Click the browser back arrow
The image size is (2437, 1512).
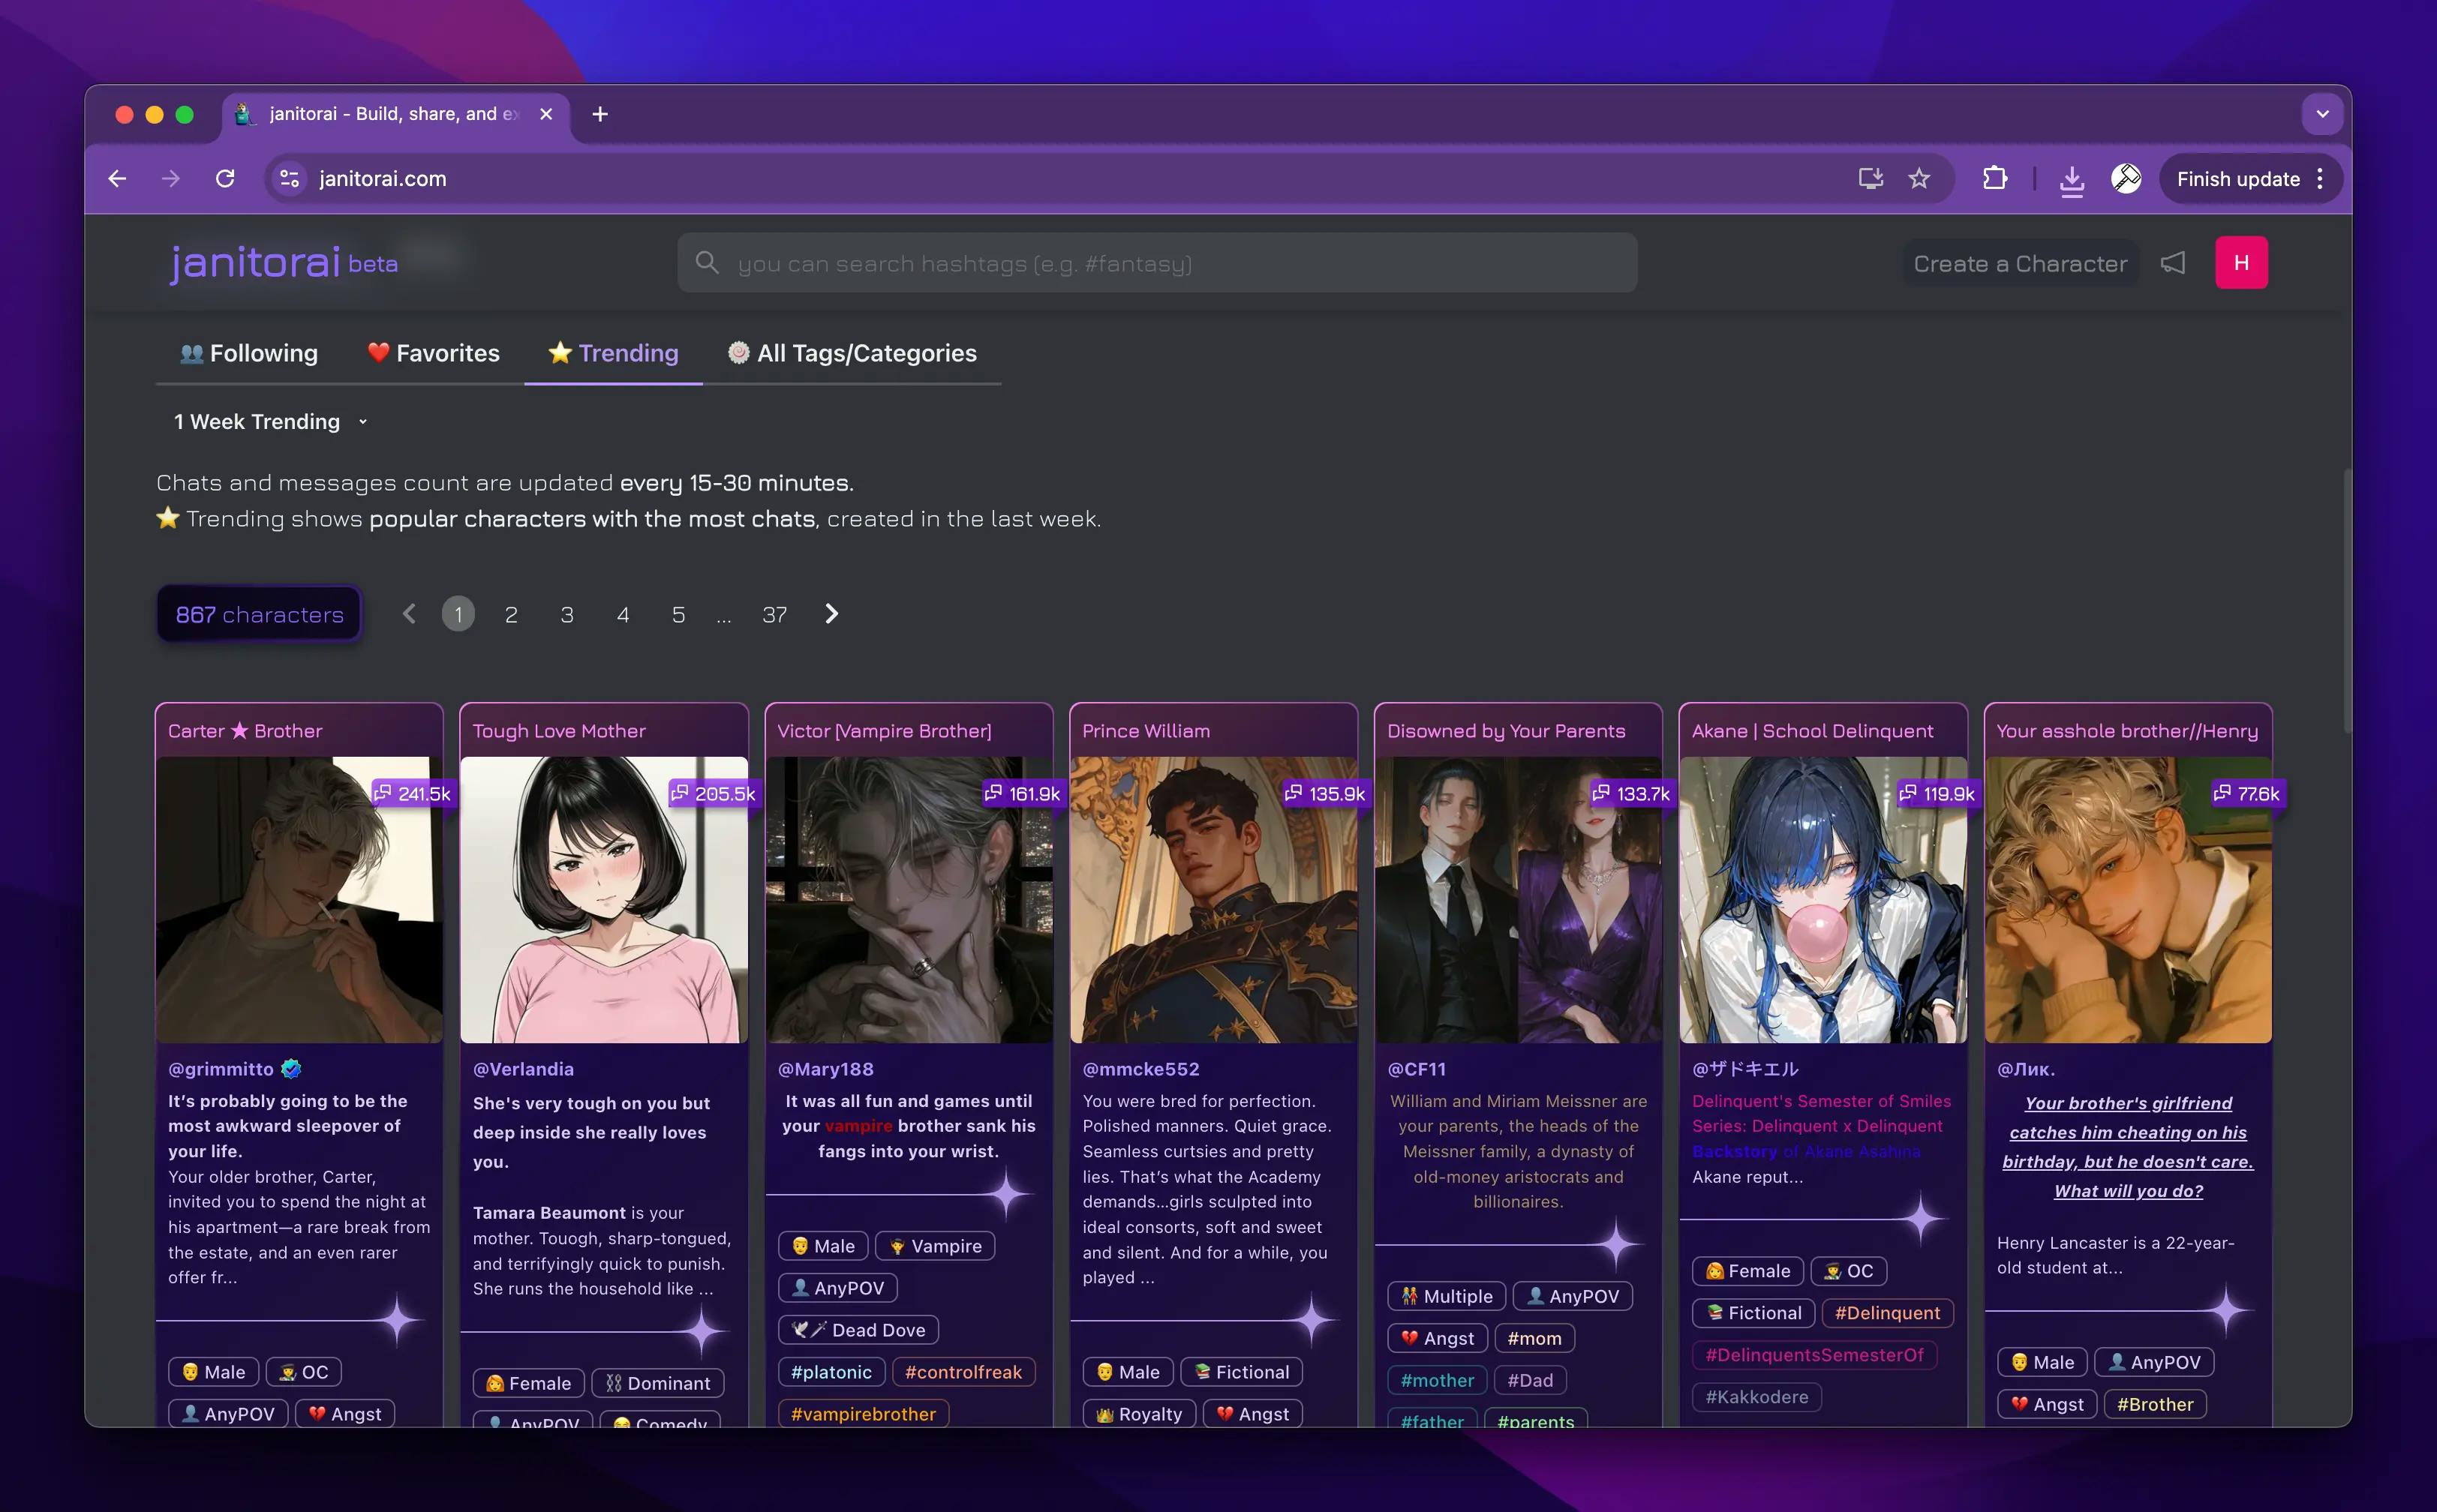(x=117, y=178)
